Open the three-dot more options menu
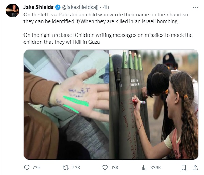Screen dimensions: 204x175 (x=195, y=7)
